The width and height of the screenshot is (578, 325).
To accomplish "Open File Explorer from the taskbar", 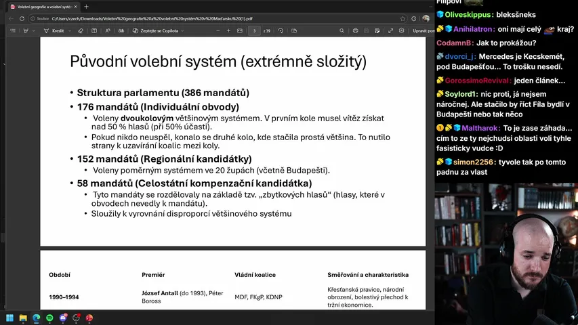I will [23, 318].
